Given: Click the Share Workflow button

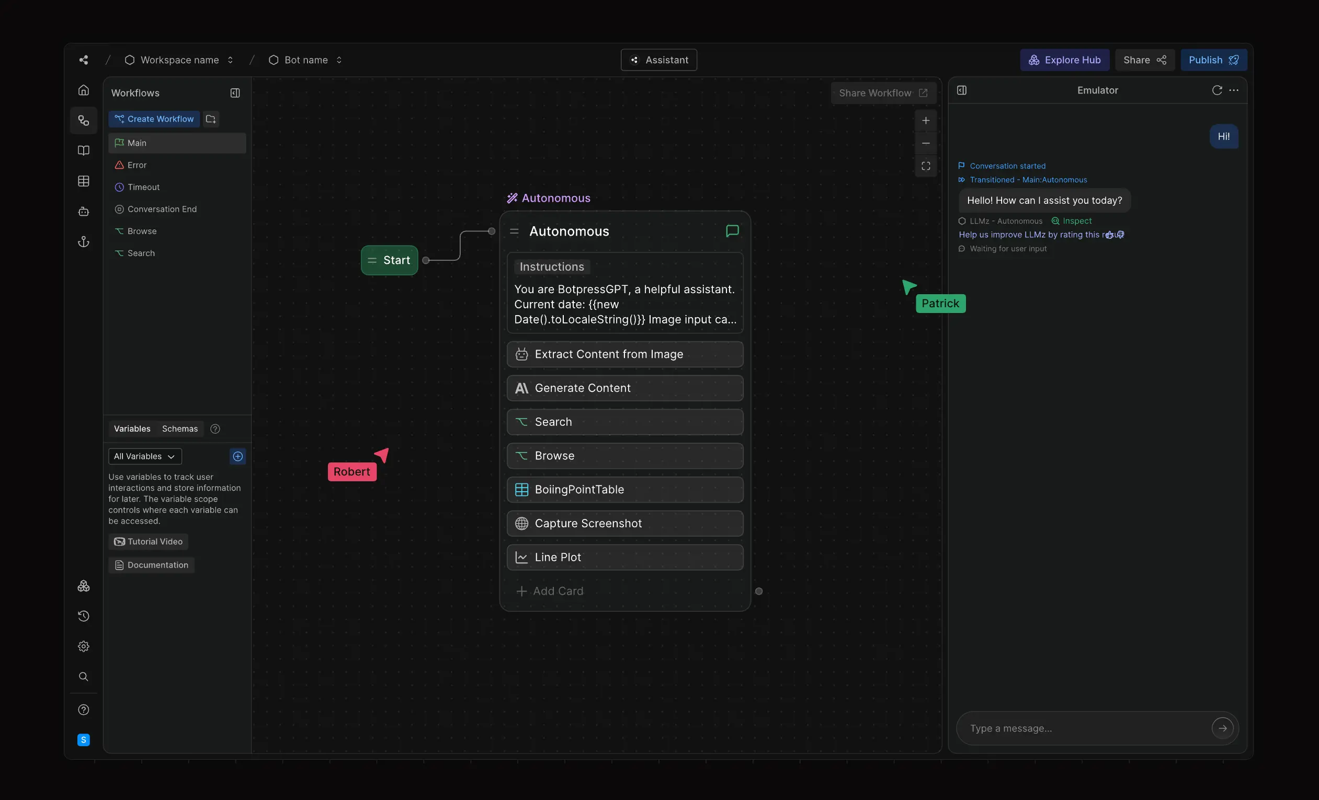Looking at the screenshot, I should (x=883, y=93).
